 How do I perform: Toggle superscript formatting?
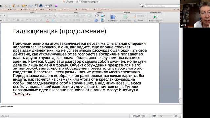pyautogui.click(x=27, y=20)
